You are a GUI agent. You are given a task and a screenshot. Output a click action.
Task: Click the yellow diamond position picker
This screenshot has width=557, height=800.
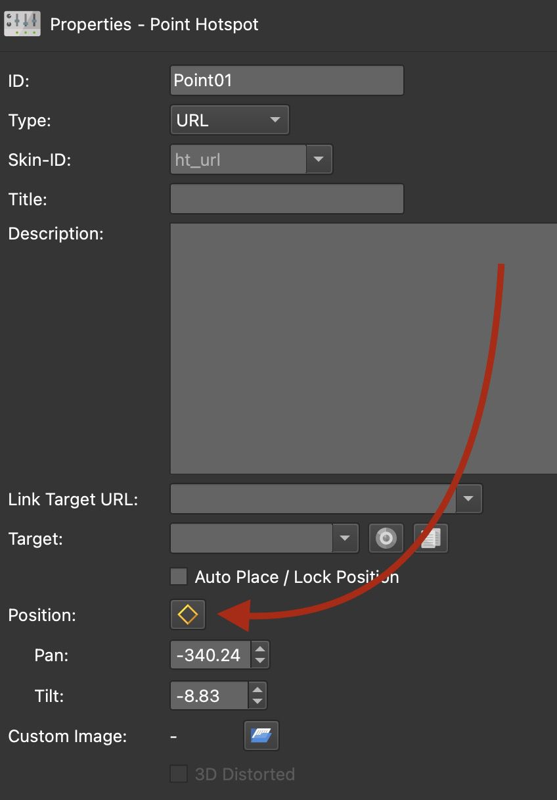tap(187, 614)
